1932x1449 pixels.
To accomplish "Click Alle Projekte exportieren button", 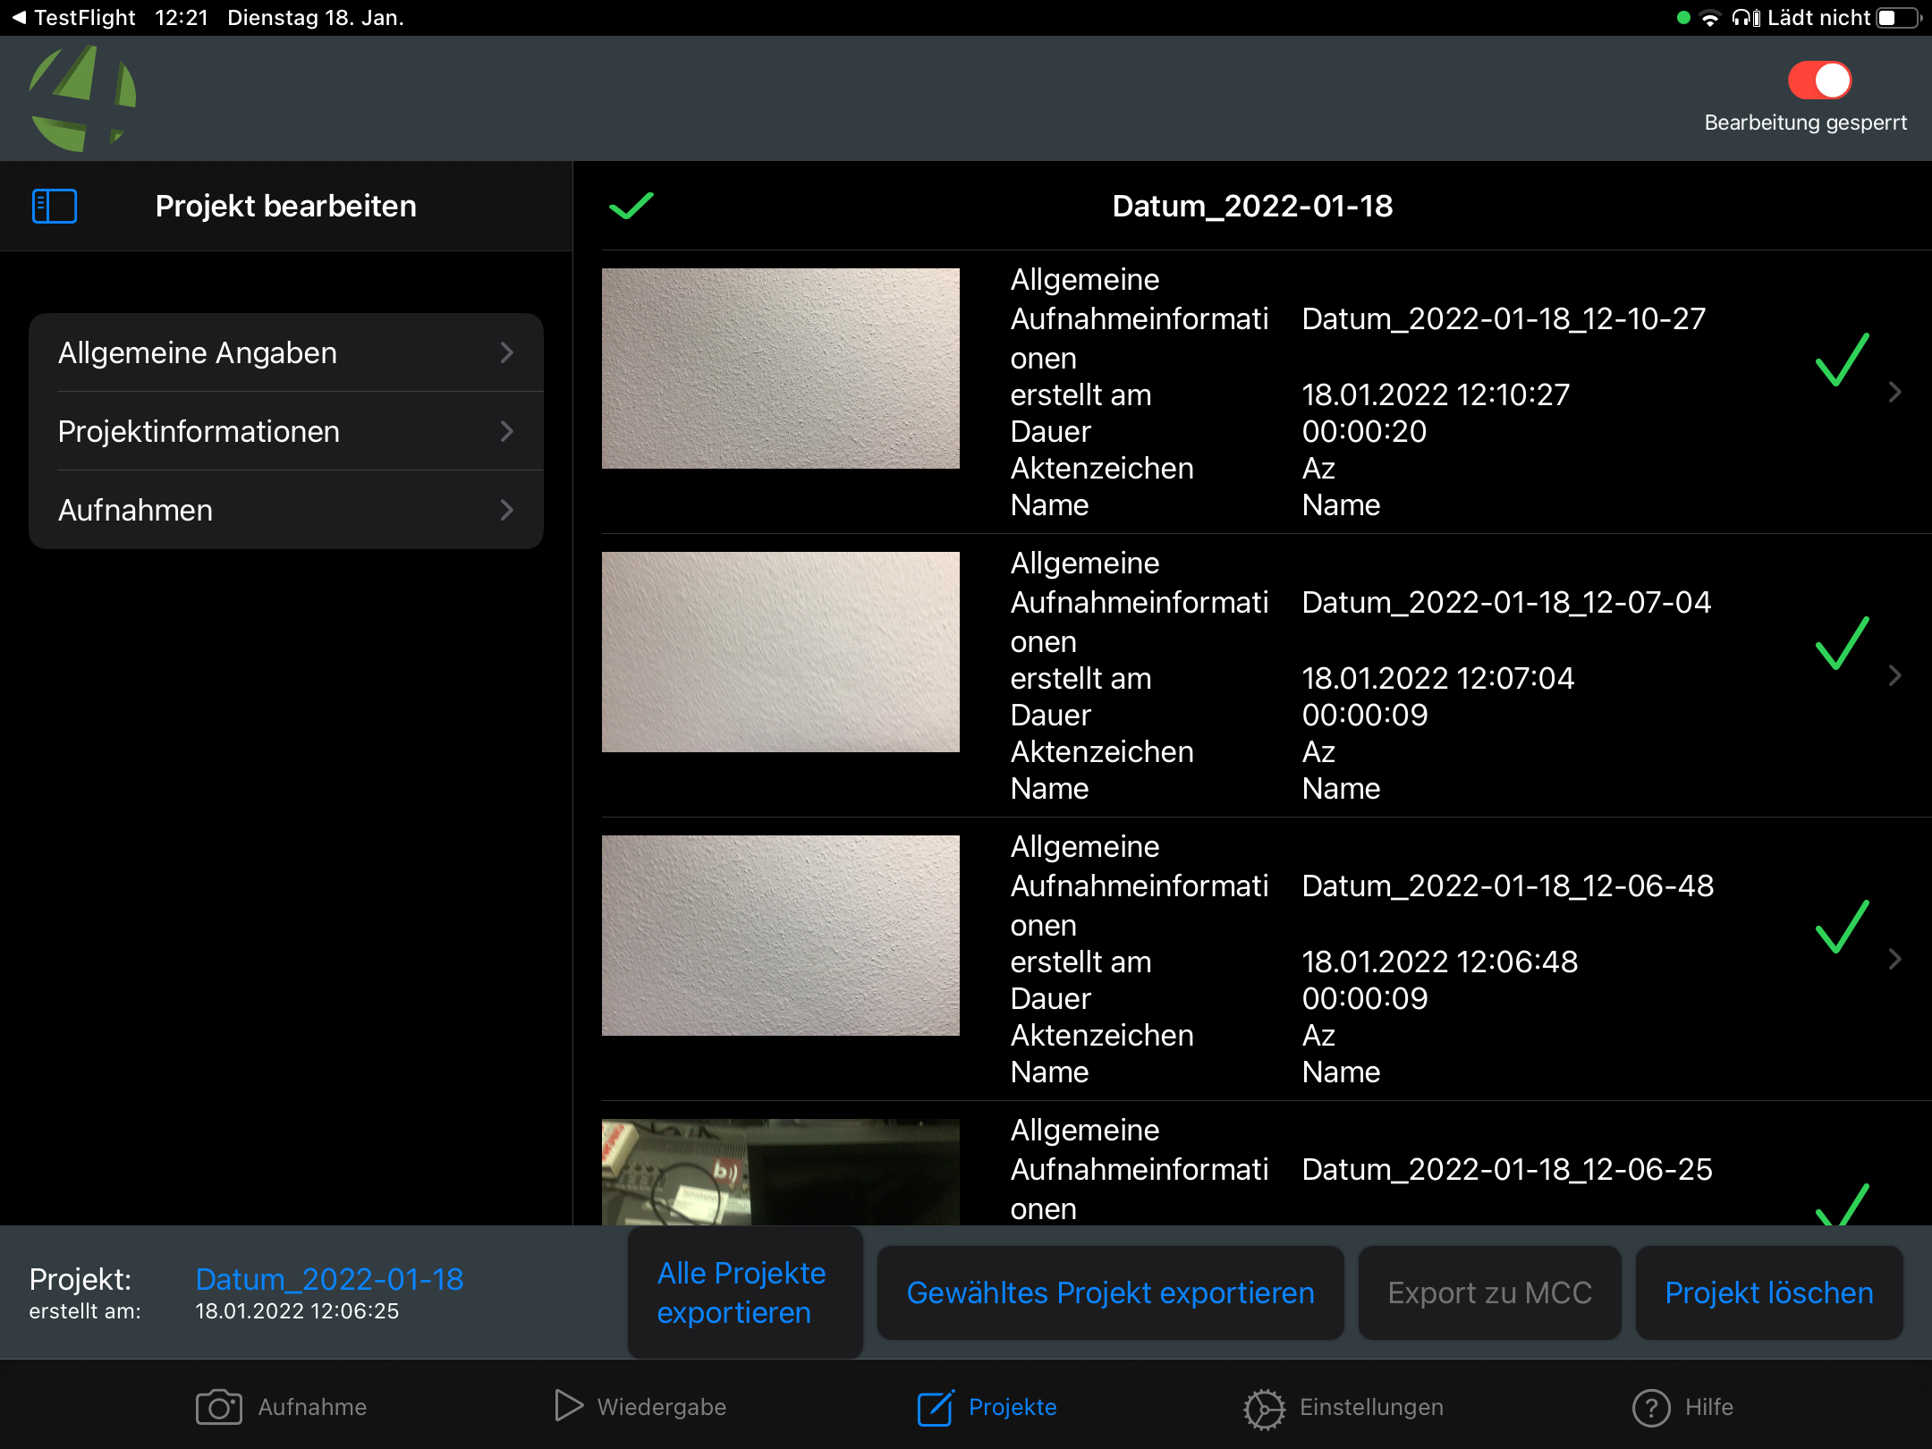I will [744, 1292].
